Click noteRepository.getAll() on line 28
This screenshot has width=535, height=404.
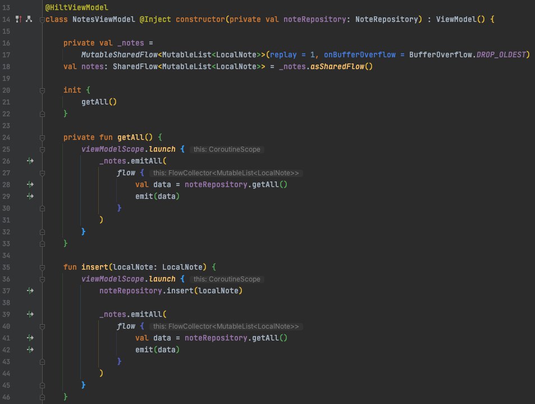click(236, 184)
